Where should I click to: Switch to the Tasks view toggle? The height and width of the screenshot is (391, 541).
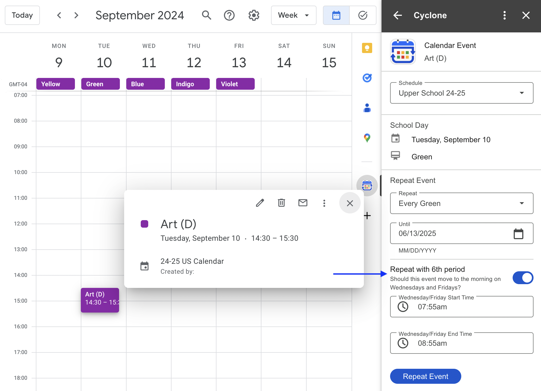coord(363,15)
